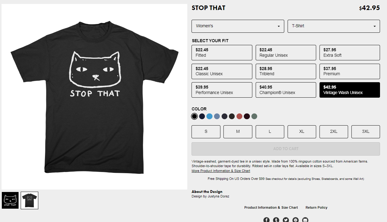Pick the Champion® Unisex fit
This screenshot has height=222, width=387.
click(x=286, y=90)
